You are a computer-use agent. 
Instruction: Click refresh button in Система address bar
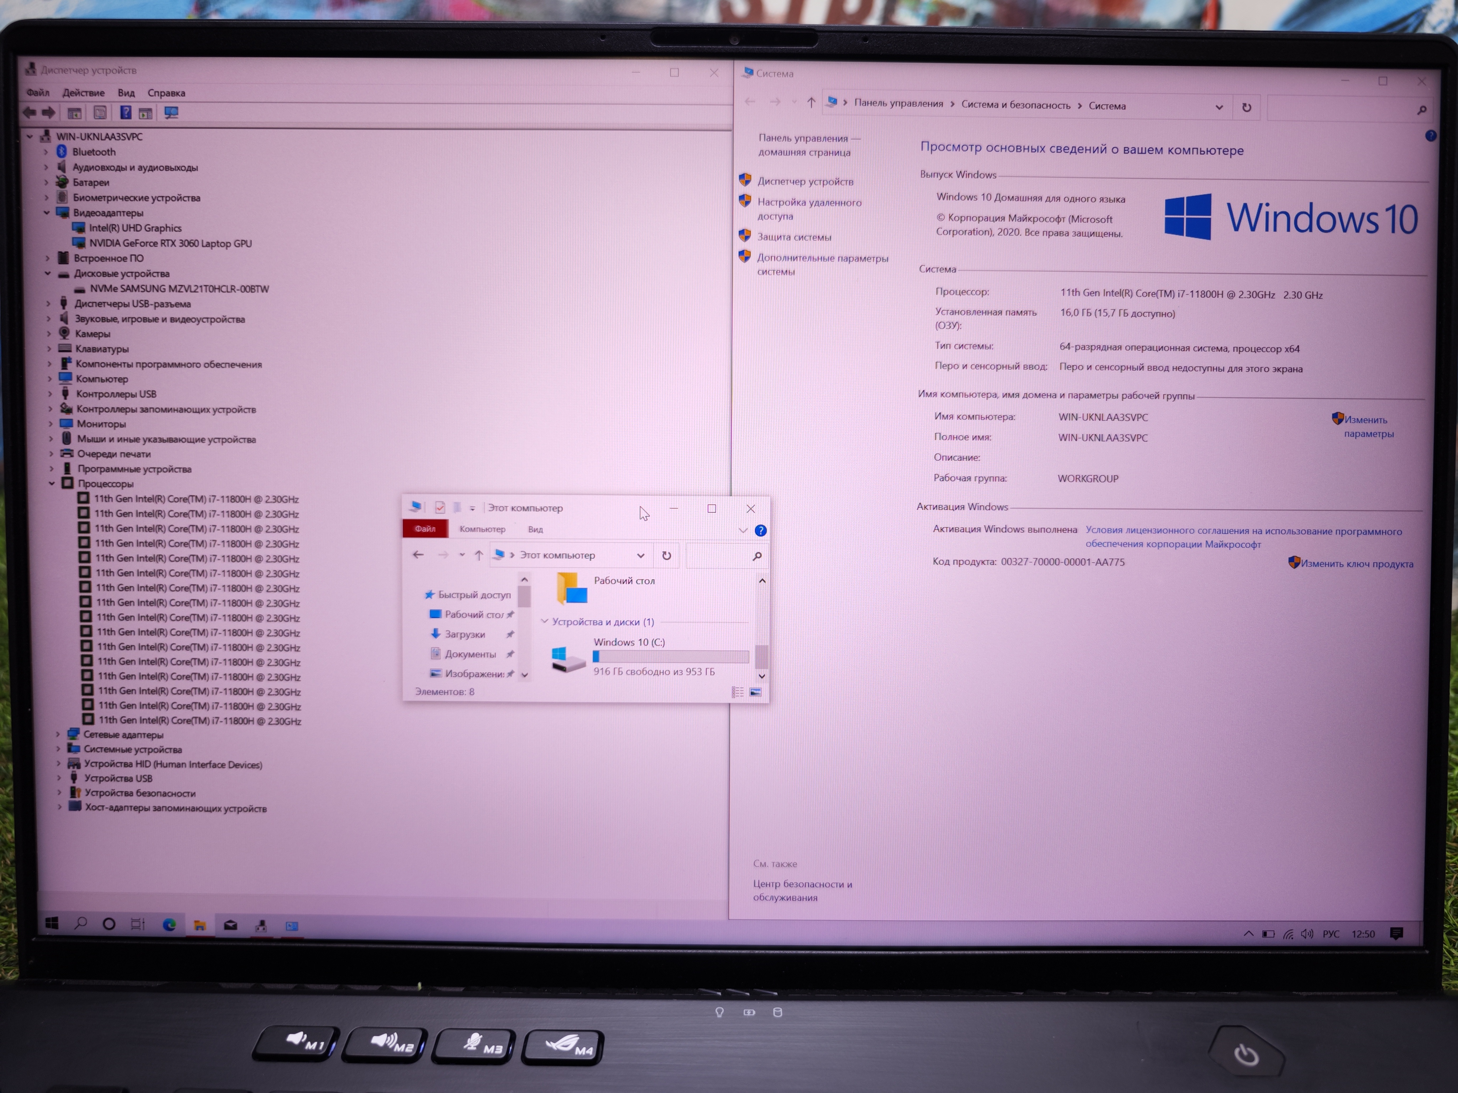tap(1247, 107)
